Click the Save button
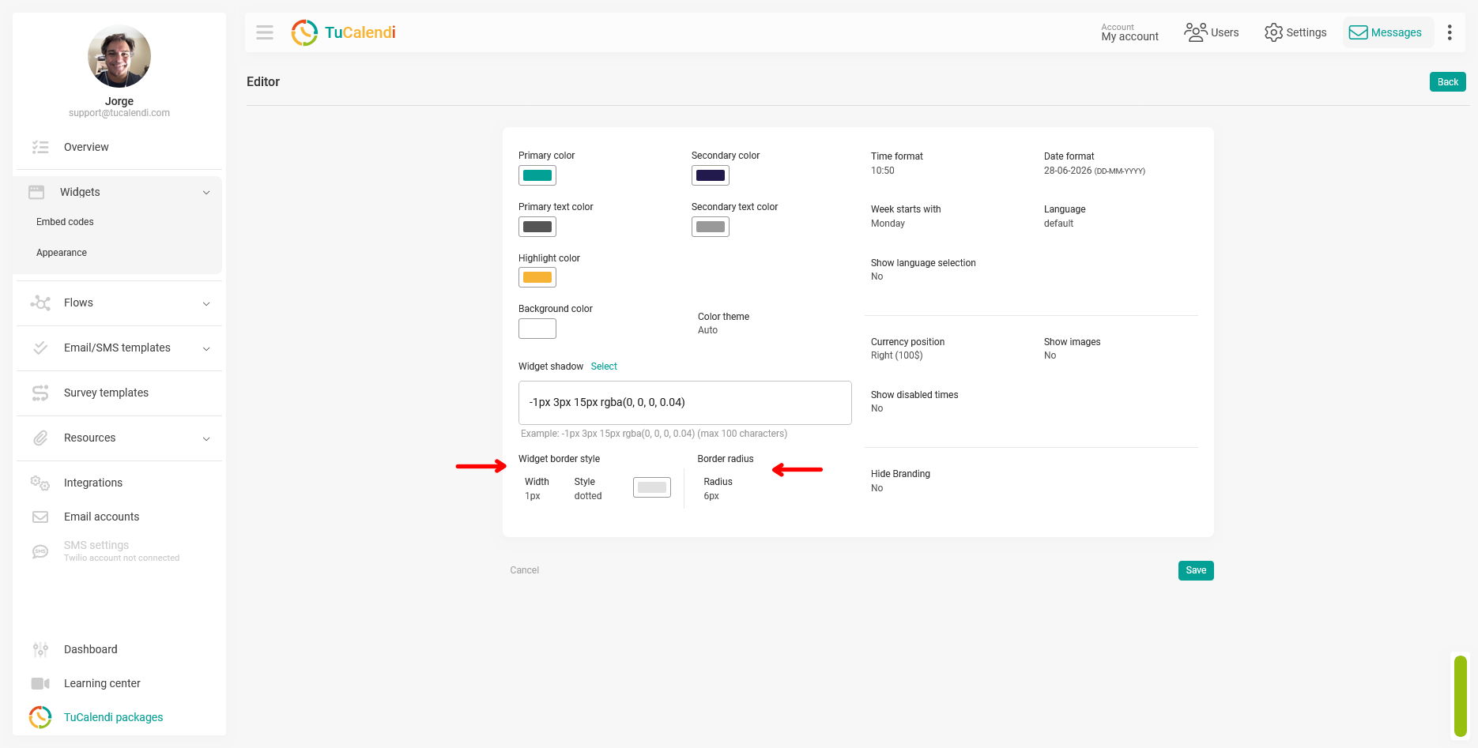The height and width of the screenshot is (748, 1478). (x=1196, y=570)
